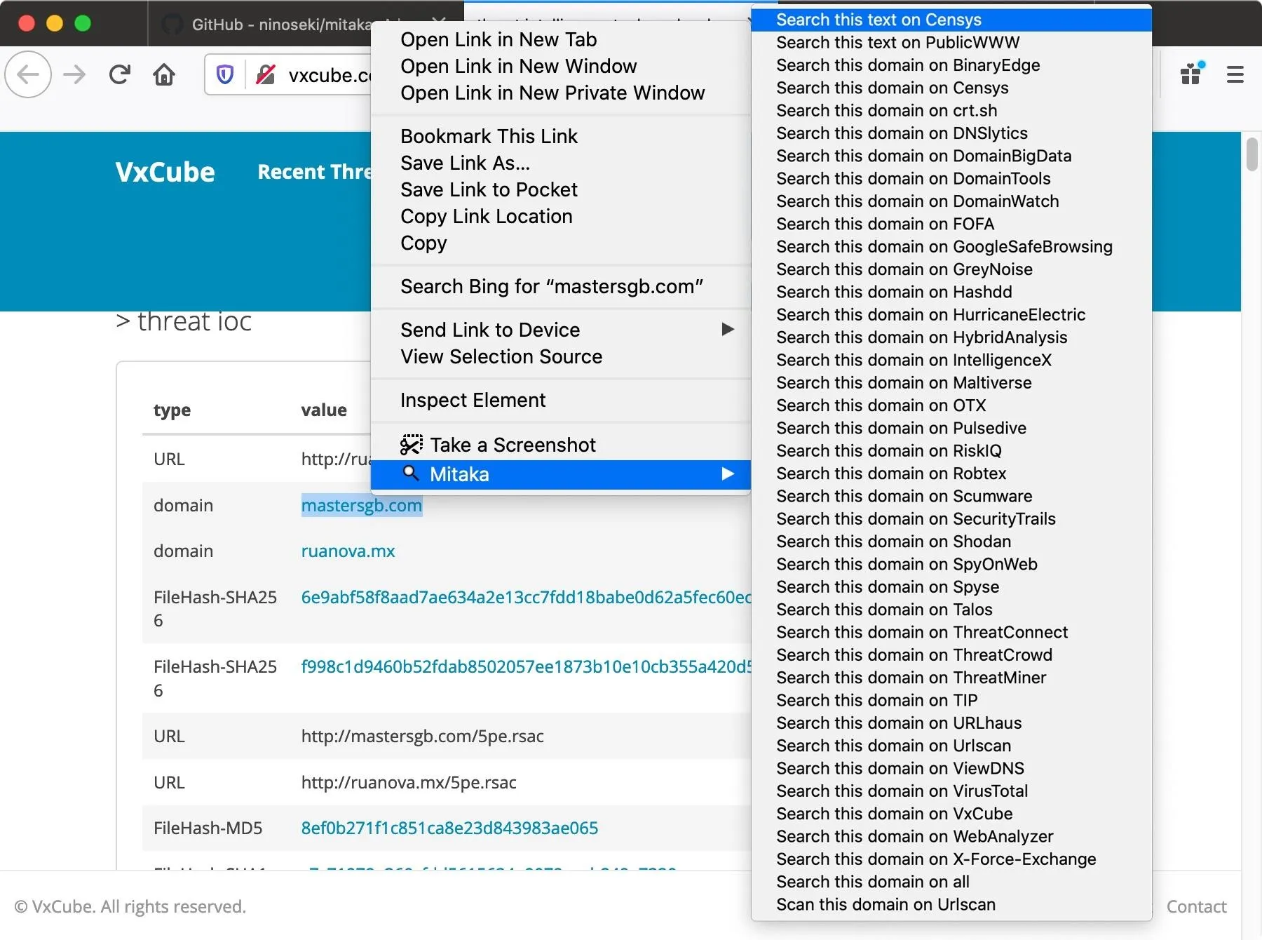1262x940 pixels.
Task: Close the GitHub ninoseki/mitaka tab
Action: (439, 24)
